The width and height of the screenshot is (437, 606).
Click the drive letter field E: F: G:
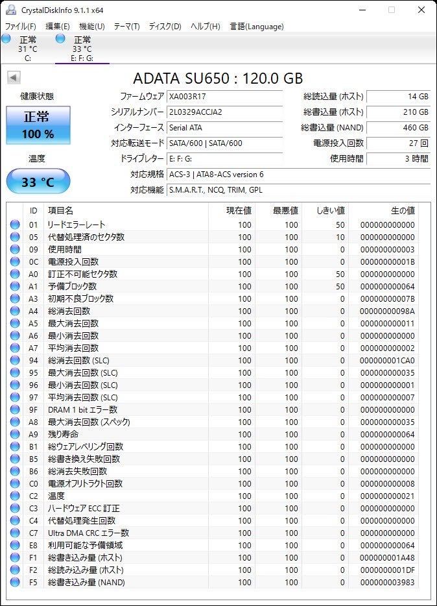point(225,158)
